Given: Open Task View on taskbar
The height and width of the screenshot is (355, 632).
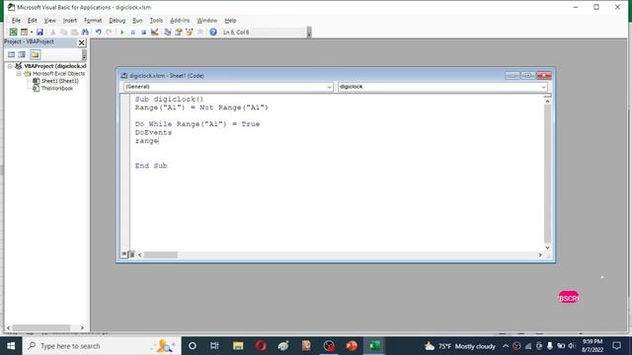Looking at the screenshot, I should tap(214, 346).
